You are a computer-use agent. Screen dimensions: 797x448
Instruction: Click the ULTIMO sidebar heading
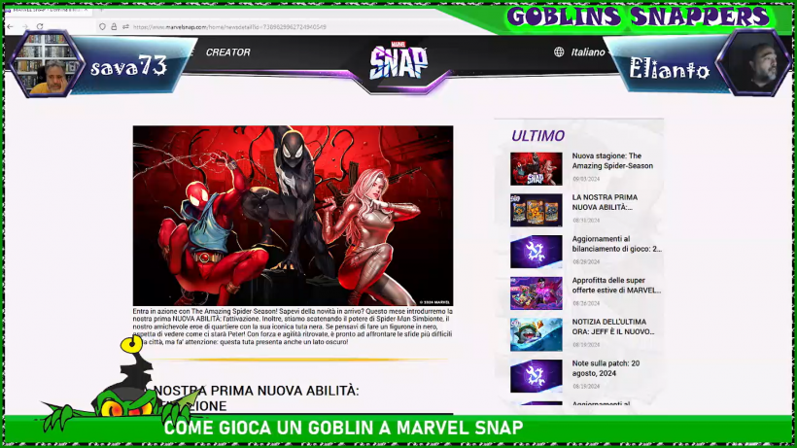coord(537,136)
